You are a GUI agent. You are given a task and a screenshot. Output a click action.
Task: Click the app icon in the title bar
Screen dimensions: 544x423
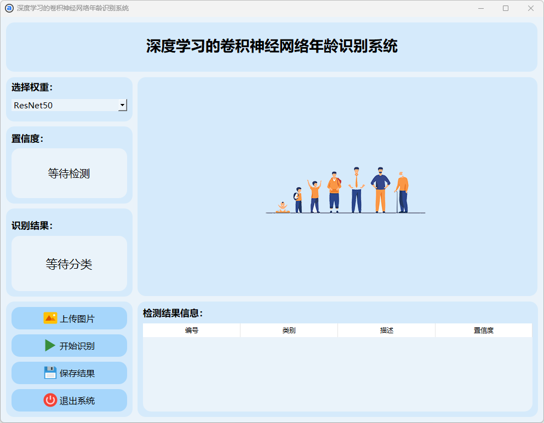point(9,8)
